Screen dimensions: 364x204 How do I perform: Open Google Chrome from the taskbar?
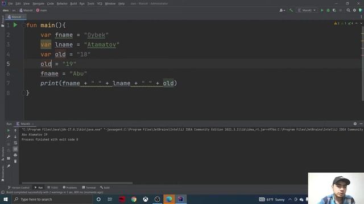tap(134, 199)
